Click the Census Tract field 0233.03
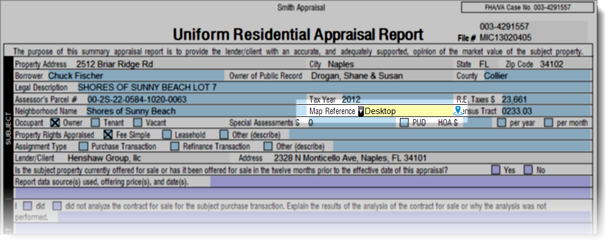The height and width of the screenshot is (249, 612). pos(546,111)
